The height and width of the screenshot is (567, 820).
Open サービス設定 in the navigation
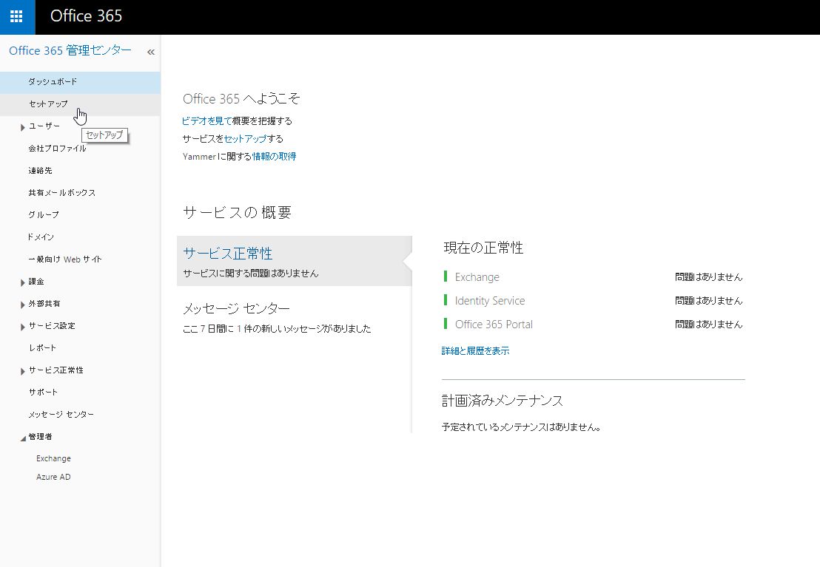(52, 325)
